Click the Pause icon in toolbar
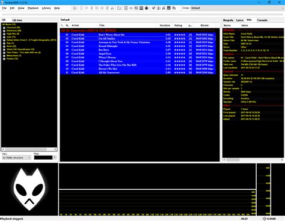The height and width of the screenshot is (221, 285). point(92,8)
